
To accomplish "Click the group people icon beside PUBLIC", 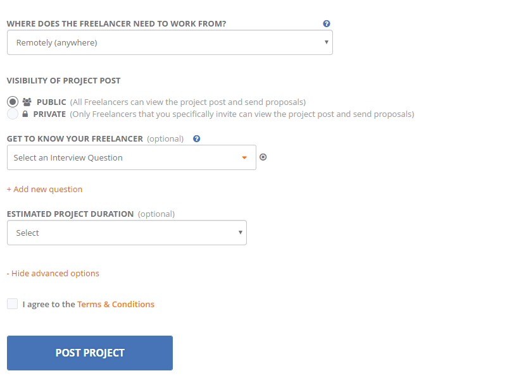I will tap(27, 102).
